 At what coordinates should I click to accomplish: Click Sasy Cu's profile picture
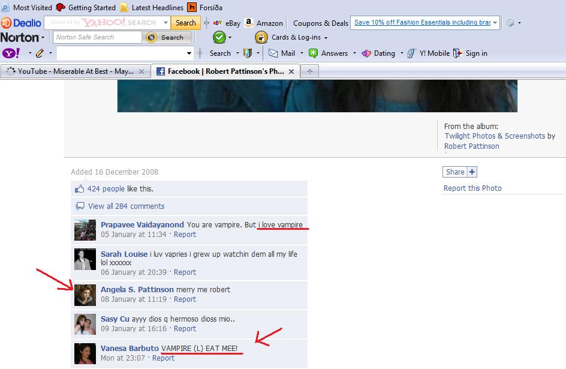tap(85, 324)
